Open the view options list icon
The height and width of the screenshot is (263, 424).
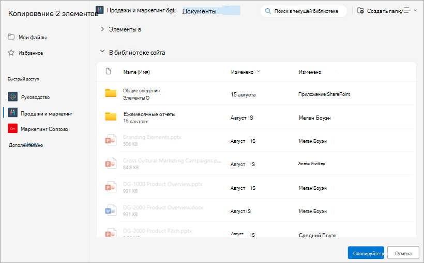(x=407, y=10)
